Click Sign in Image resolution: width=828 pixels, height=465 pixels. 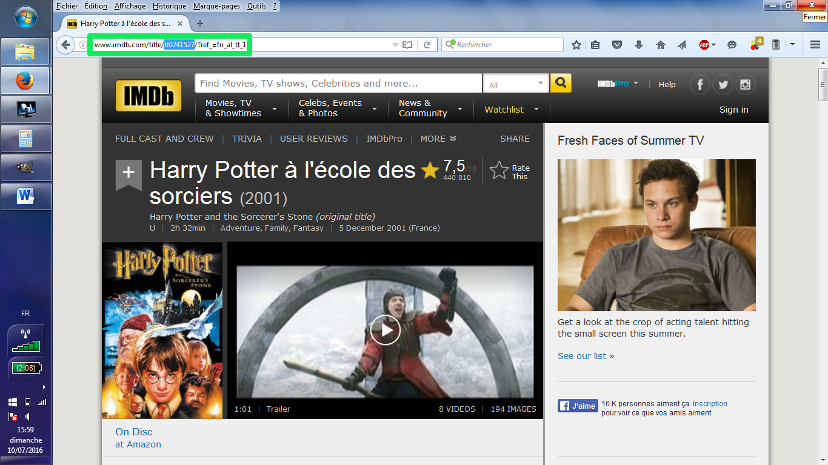[x=733, y=110]
